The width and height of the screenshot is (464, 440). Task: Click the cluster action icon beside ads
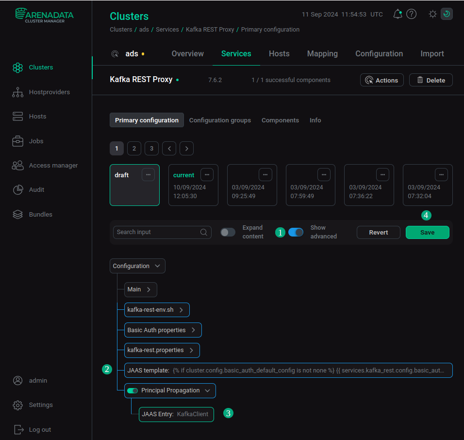115,54
